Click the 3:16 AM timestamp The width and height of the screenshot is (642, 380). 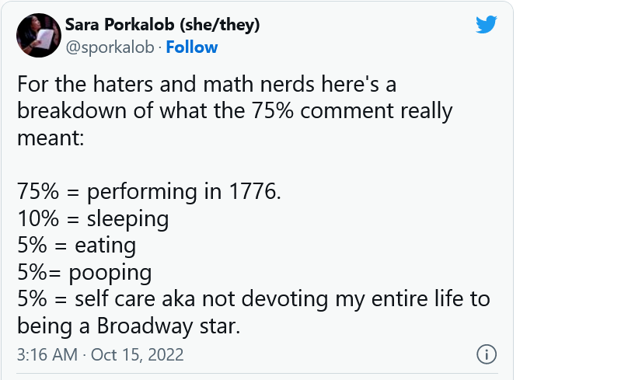point(47,355)
